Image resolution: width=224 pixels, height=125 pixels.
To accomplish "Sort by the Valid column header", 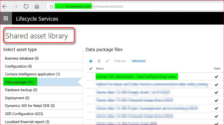I will click(217, 69).
